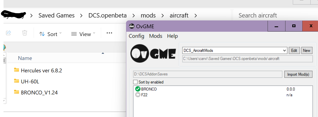318x117 pixels.
Task: Click the New button in OvGME
Action: 306,50
